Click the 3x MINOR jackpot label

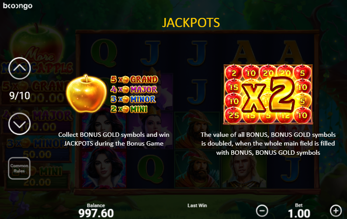pyautogui.click(x=133, y=99)
